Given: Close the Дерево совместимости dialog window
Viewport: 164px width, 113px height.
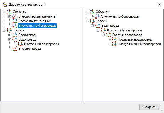Looking at the screenshot, I should (159, 4).
